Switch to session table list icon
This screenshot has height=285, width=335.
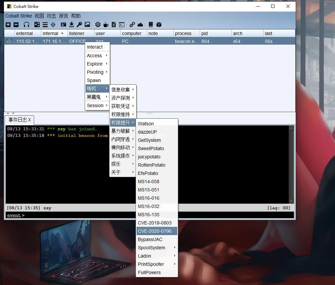pos(45,24)
